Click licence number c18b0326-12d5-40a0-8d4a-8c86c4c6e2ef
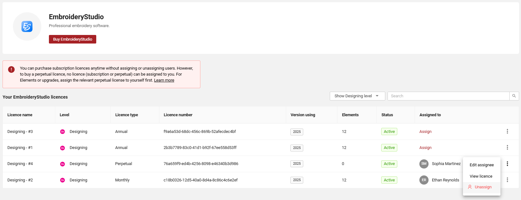This screenshot has height=200, width=521. 201,180
